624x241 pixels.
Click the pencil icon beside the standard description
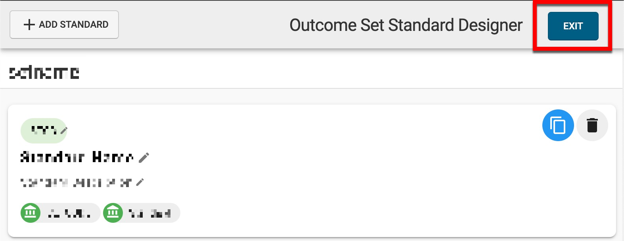(140, 182)
